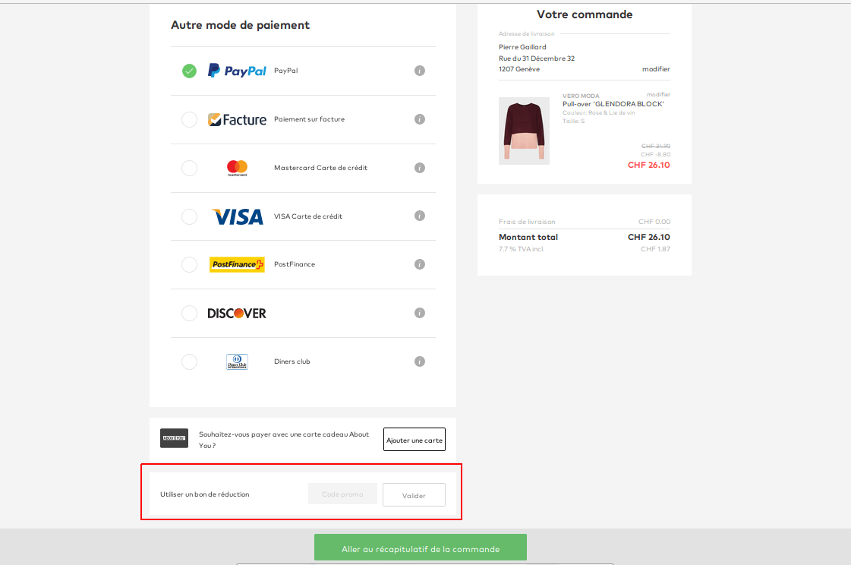The width and height of the screenshot is (851, 565).
Task: Click the Diners Club logo
Action: [237, 361]
